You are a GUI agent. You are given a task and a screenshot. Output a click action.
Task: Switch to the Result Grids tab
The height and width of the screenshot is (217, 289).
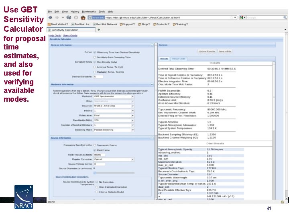coord(178,59)
